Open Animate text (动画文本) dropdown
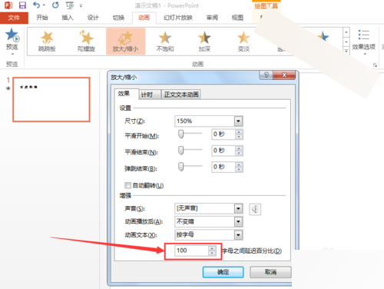 click(238, 234)
